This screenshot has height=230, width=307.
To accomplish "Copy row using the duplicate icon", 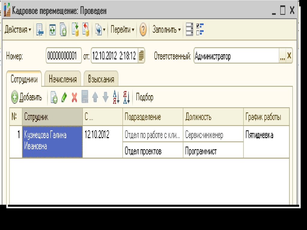I will 54,97.
